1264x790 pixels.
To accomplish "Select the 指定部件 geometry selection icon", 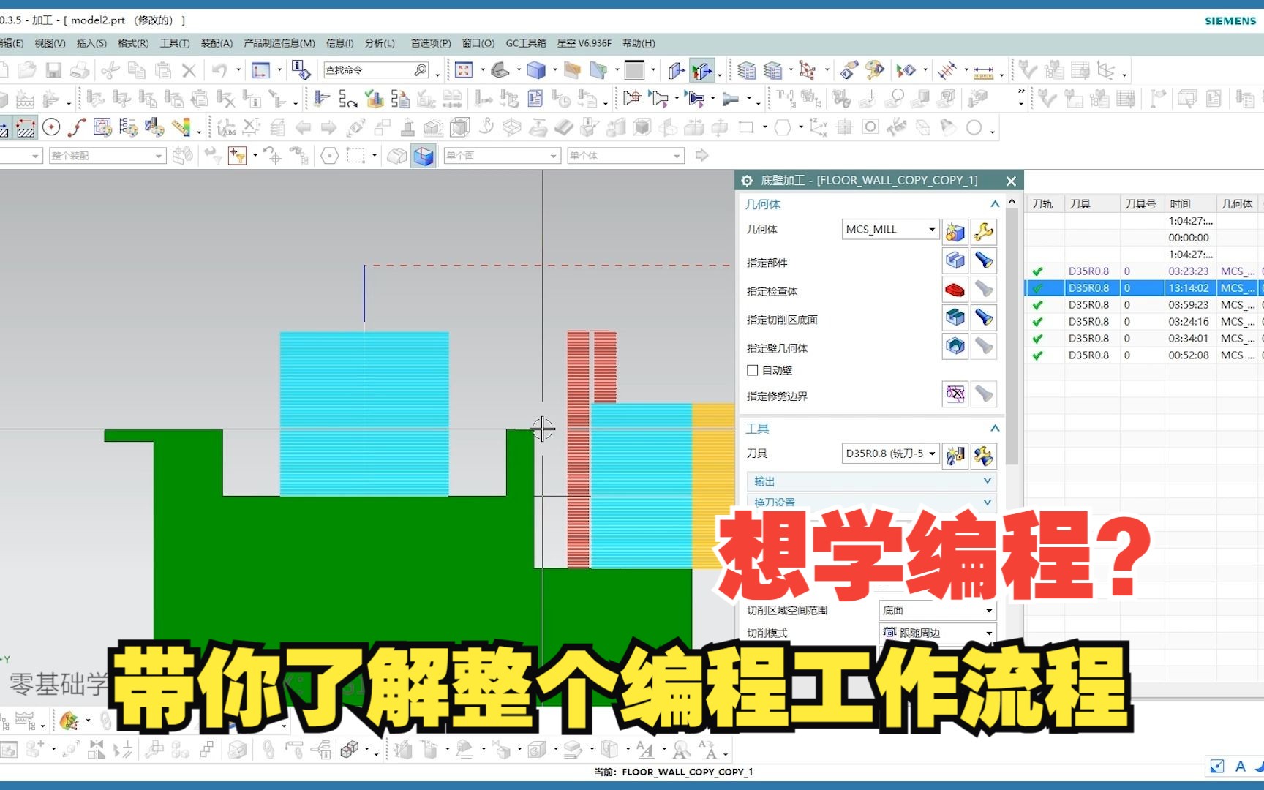I will (x=955, y=261).
